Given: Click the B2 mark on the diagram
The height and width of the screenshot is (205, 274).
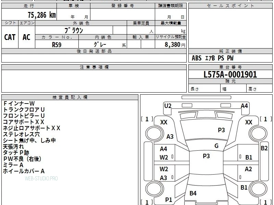Looking at the screenshot, I should 264,148.
